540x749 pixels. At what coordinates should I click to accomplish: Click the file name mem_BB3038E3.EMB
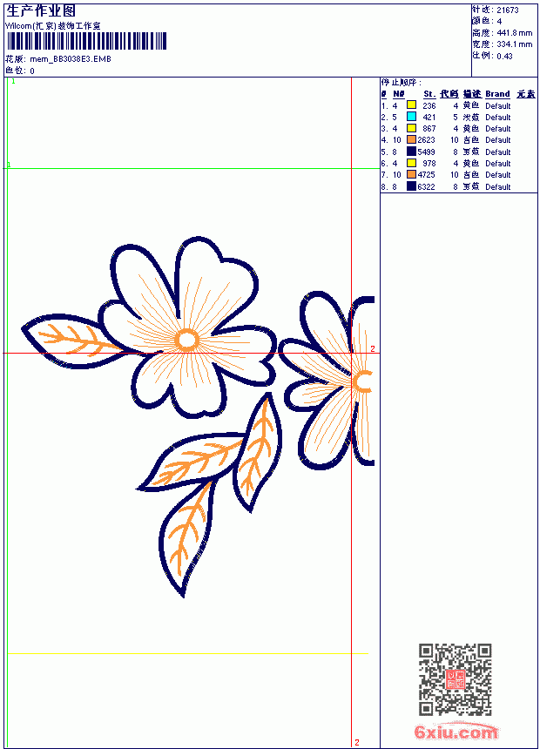pyautogui.click(x=71, y=58)
